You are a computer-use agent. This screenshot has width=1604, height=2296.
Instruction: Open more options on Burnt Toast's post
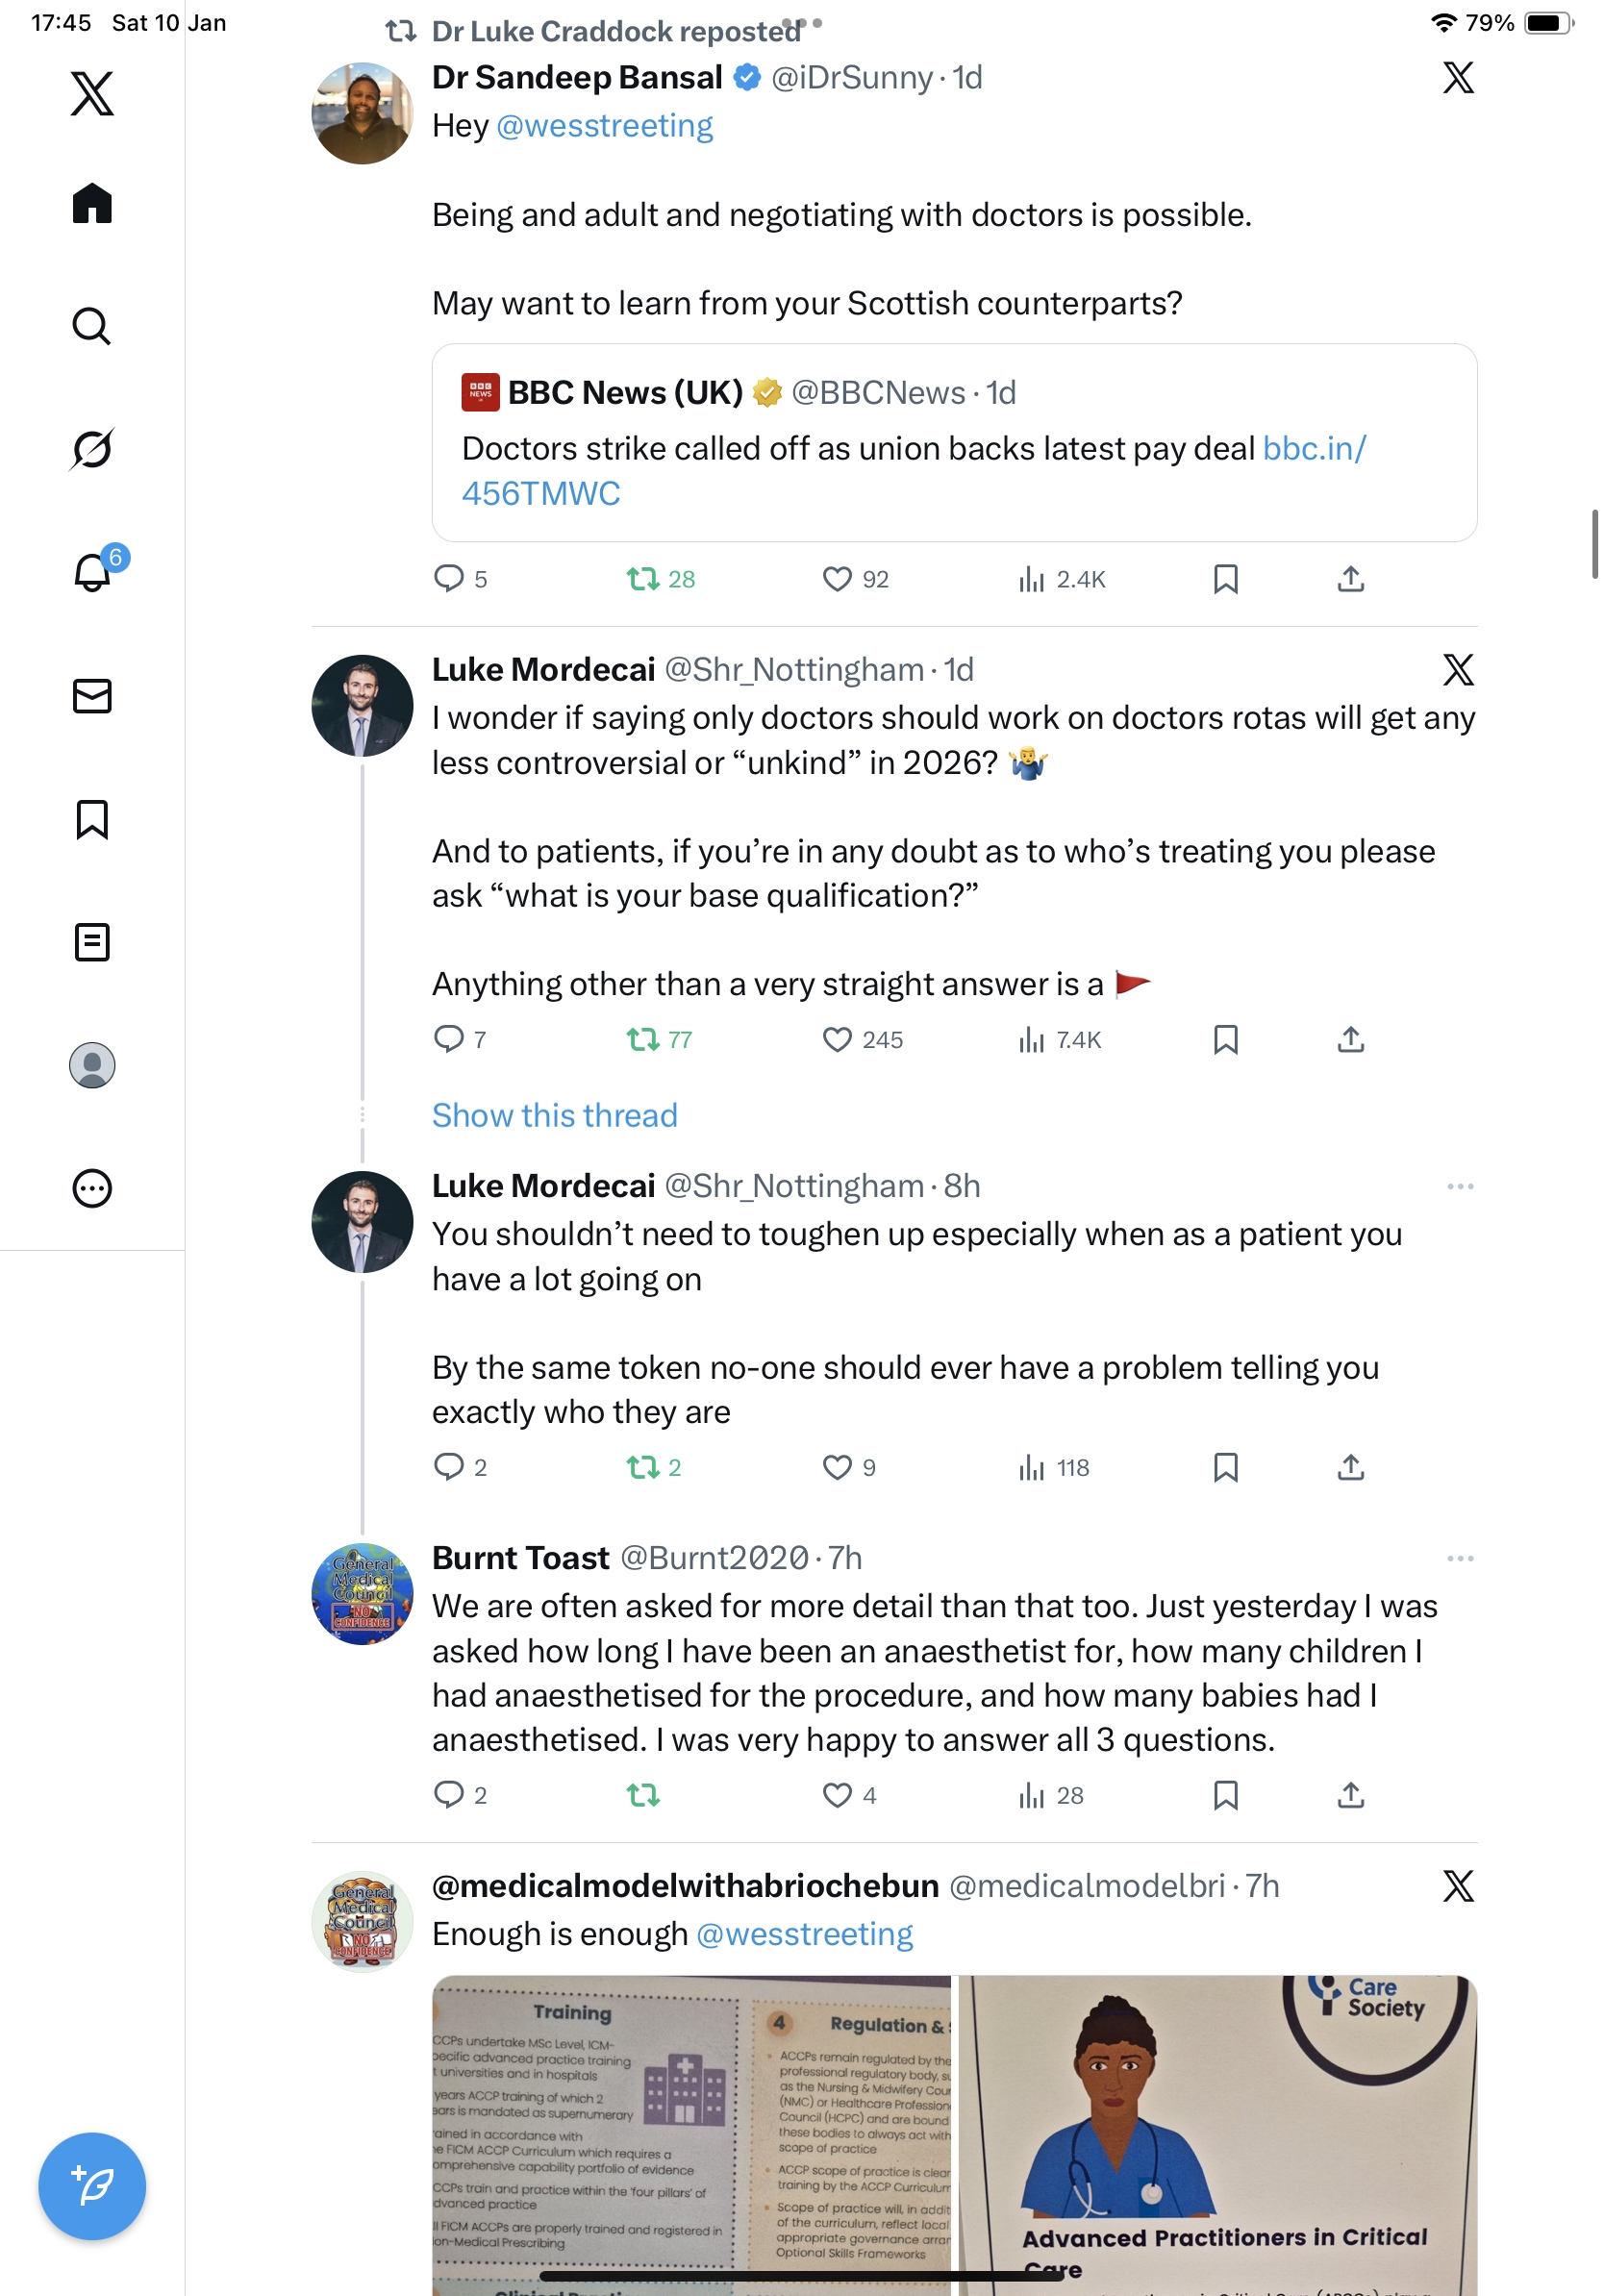[1459, 1558]
